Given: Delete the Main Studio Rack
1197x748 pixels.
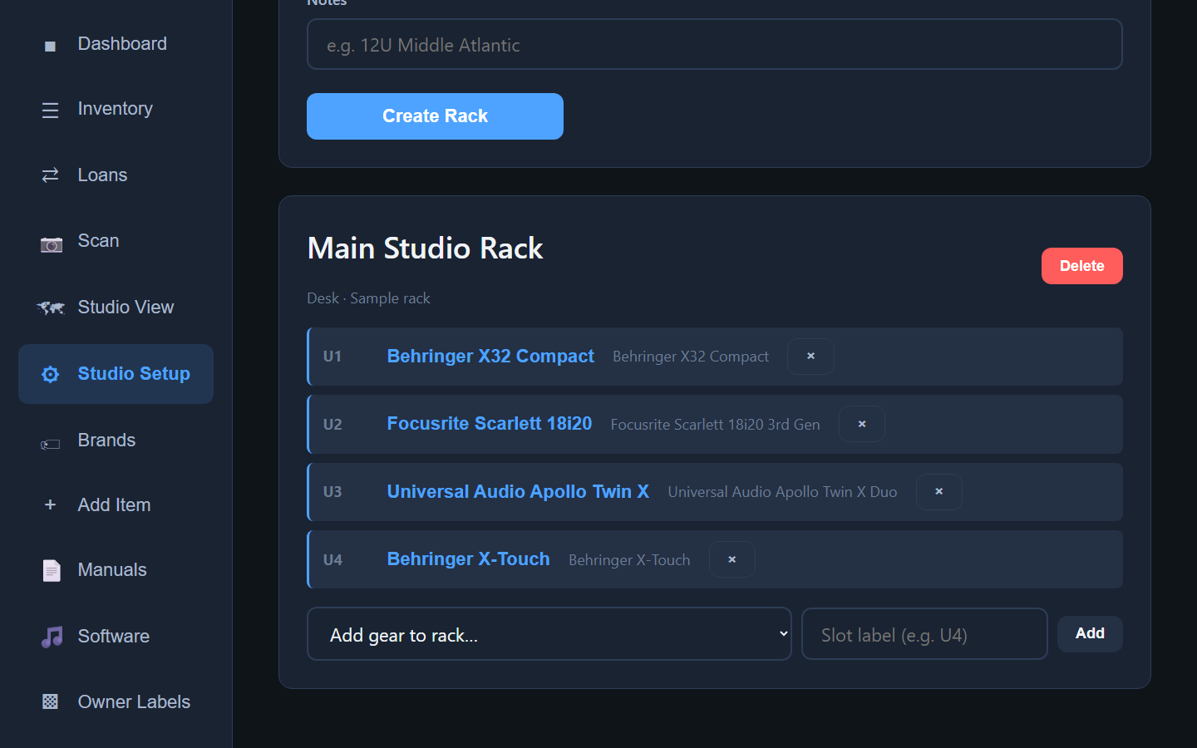Looking at the screenshot, I should 1081,266.
